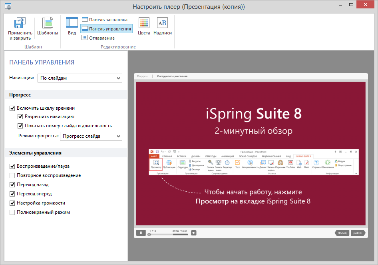378x265 pixels.
Task: Pause the preview player
Action: (x=141, y=233)
